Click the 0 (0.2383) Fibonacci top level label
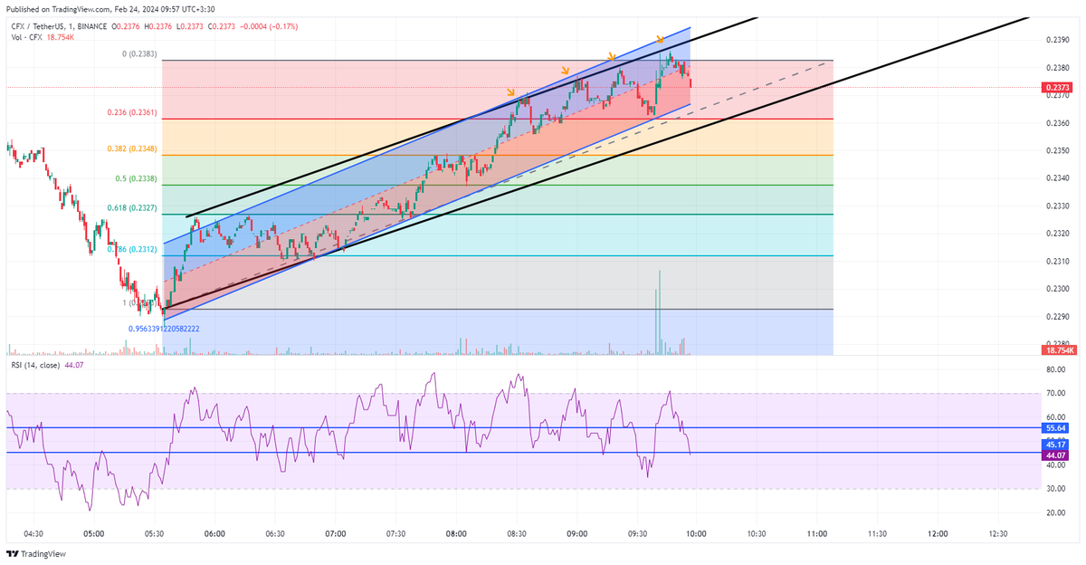 click(139, 54)
